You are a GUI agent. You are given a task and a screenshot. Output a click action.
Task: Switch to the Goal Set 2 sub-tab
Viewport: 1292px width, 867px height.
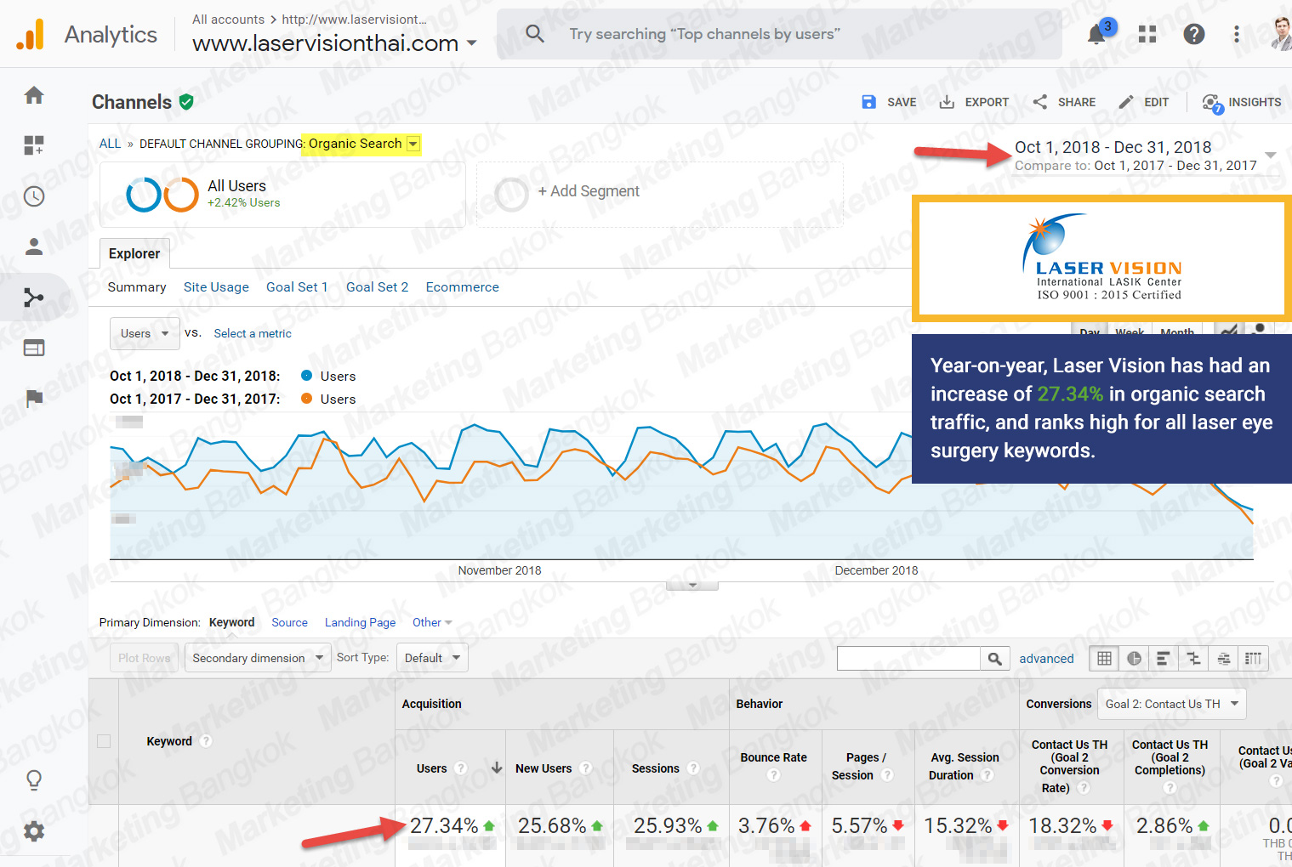(377, 287)
